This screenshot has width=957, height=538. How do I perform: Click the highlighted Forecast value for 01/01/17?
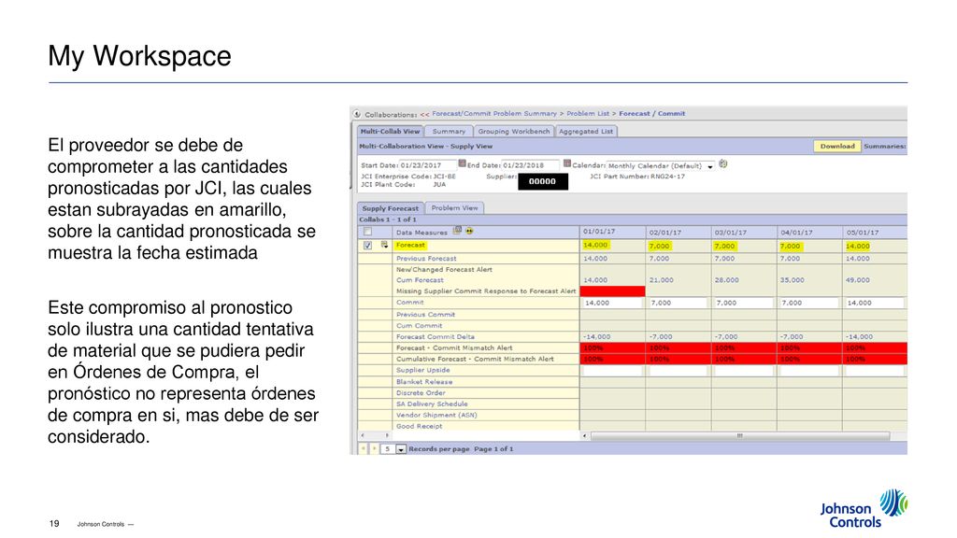pyautogui.click(x=595, y=246)
